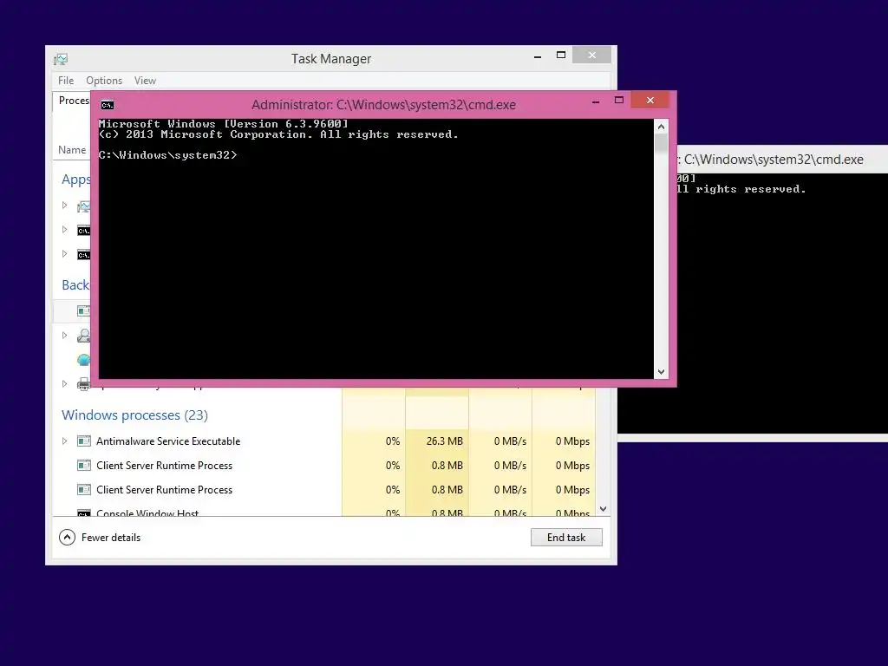Switch to the Processes tab
The width and height of the screenshot is (888, 666).
point(74,101)
